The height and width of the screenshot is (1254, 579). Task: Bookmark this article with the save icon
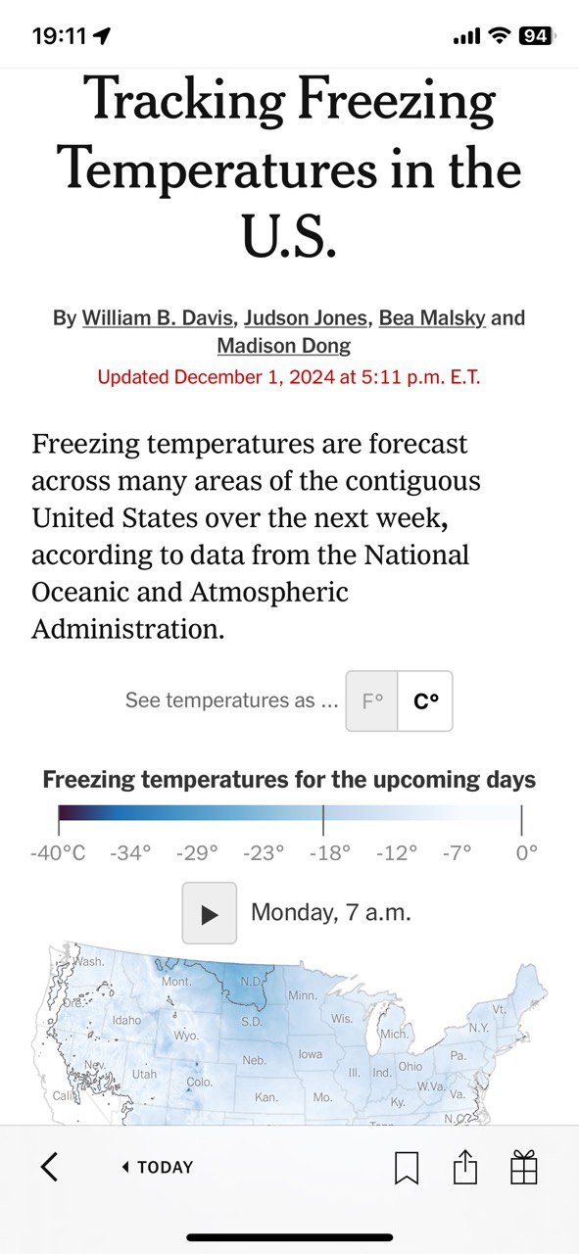[x=407, y=1167]
